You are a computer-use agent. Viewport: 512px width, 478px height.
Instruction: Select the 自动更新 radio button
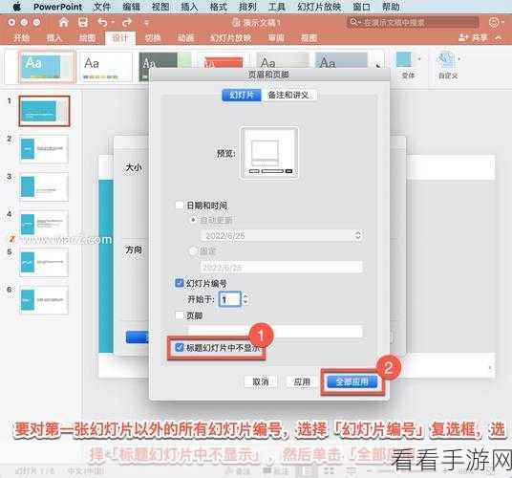click(193, 220)
